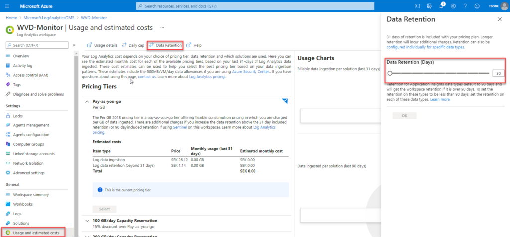510x237 pixels.
Task: Open the Azure Security Center link
Action: [251, 72]
